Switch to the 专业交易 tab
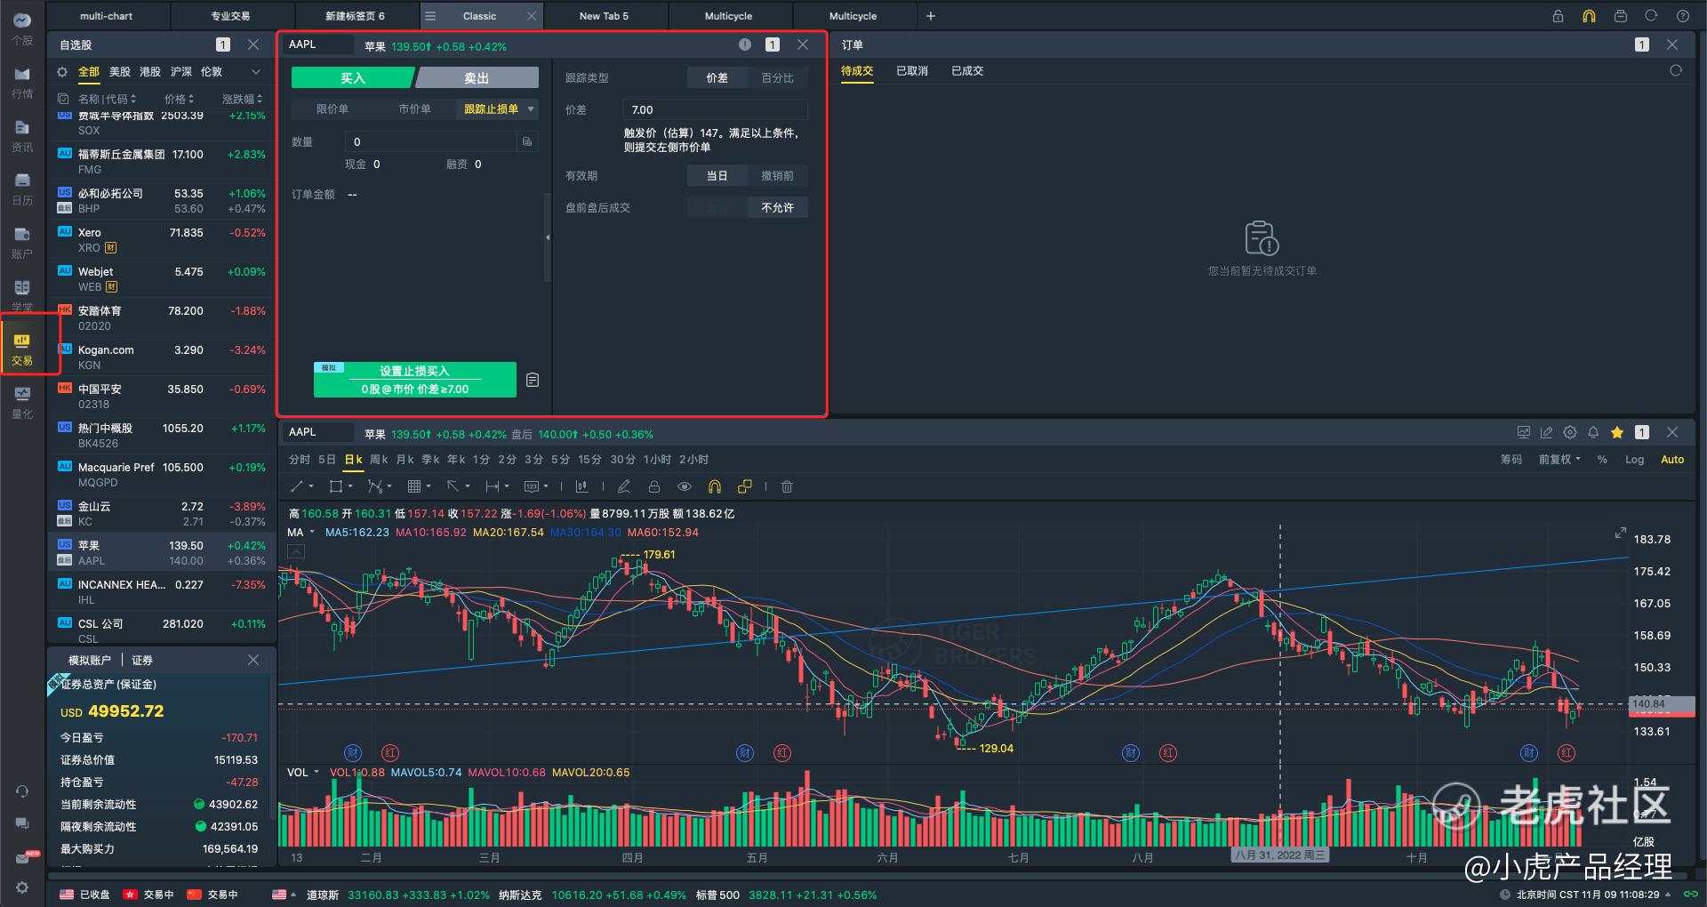Viewport: 1707px width, 907px height. tap(230, 16)
